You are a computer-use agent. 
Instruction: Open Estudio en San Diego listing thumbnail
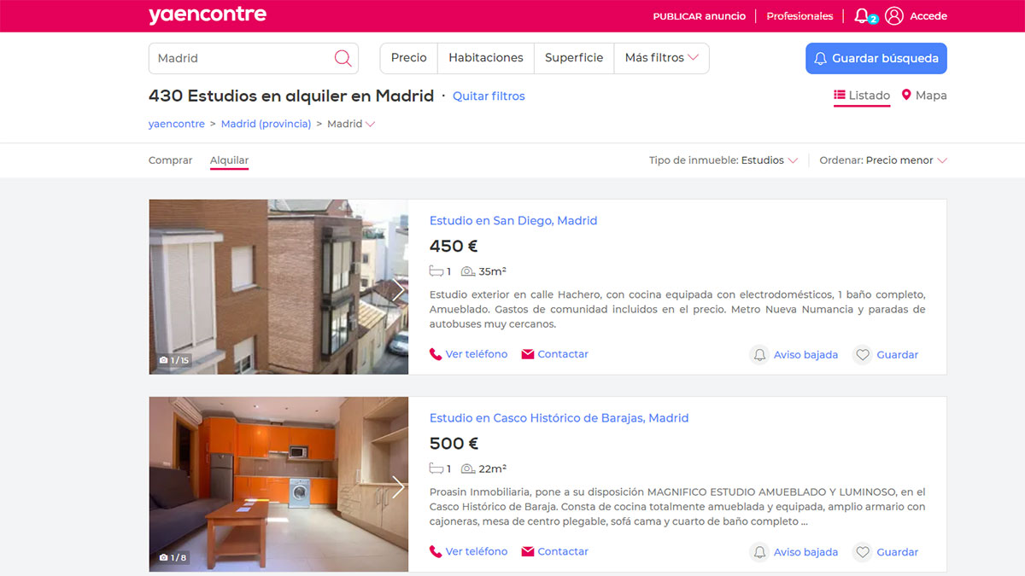pos(278,287)
